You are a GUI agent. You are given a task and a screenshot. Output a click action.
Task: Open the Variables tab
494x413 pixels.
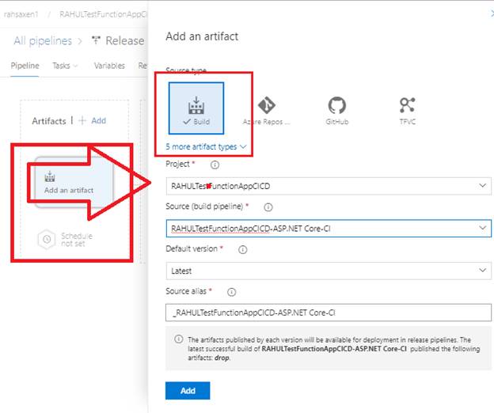(109, 66)
